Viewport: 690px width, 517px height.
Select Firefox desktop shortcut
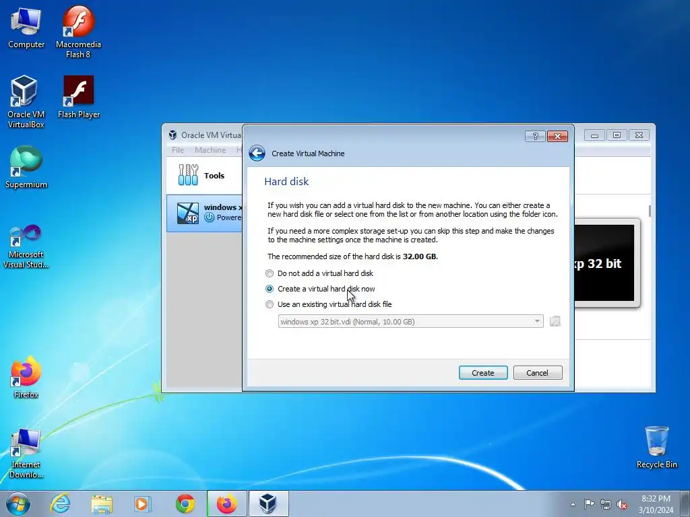[26, 377]
